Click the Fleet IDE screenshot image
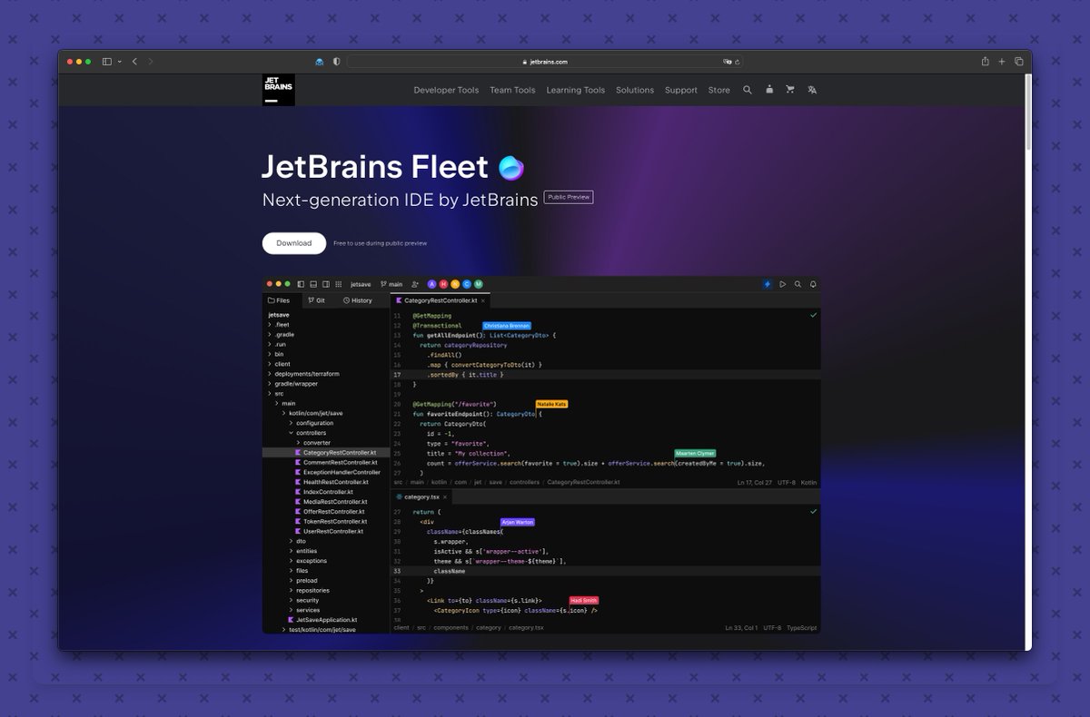The height and width of the screenshot is (717, 1090). coord(541,455)
